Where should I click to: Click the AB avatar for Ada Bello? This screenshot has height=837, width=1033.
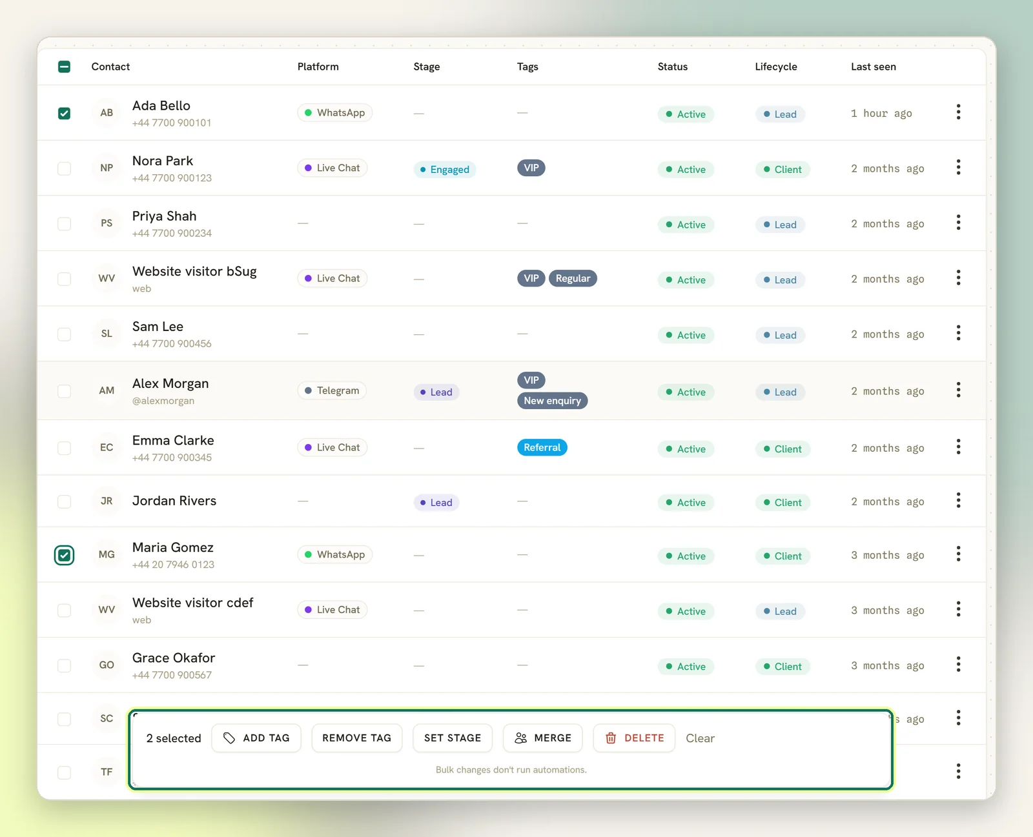tap(107, 113)
